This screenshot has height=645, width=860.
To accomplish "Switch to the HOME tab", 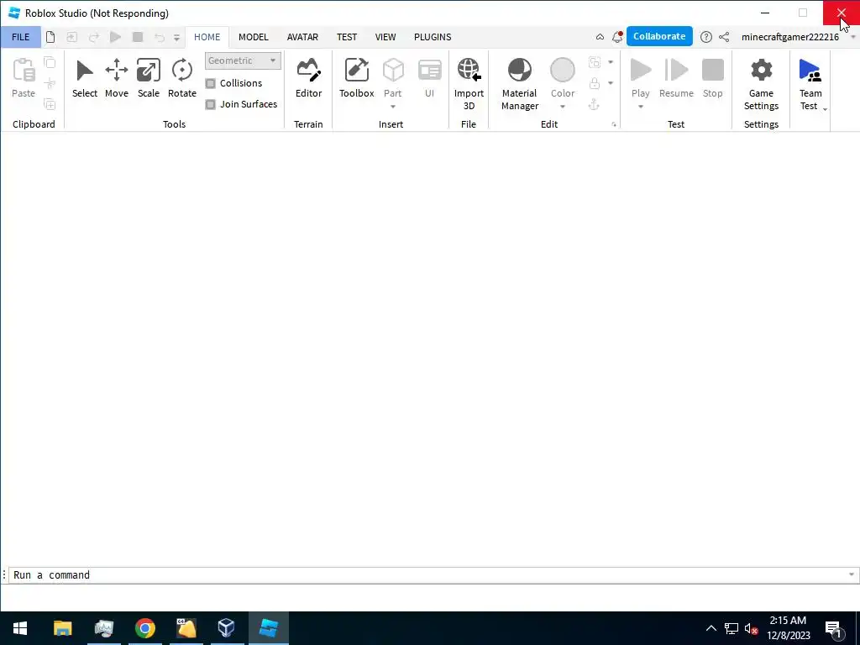I will pyautogui.click(x=207, y=37).
